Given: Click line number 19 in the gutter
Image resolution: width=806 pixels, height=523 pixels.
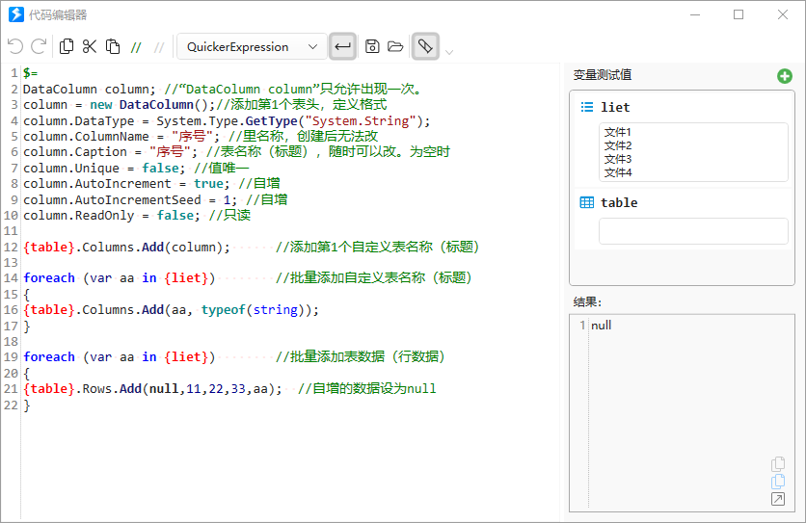Looking at the screenshot, I should [11, 356].
